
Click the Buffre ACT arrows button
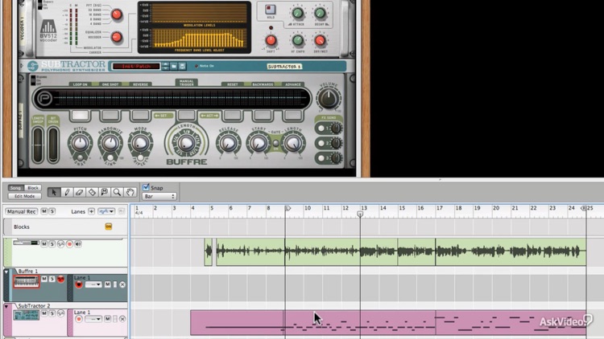209,116
